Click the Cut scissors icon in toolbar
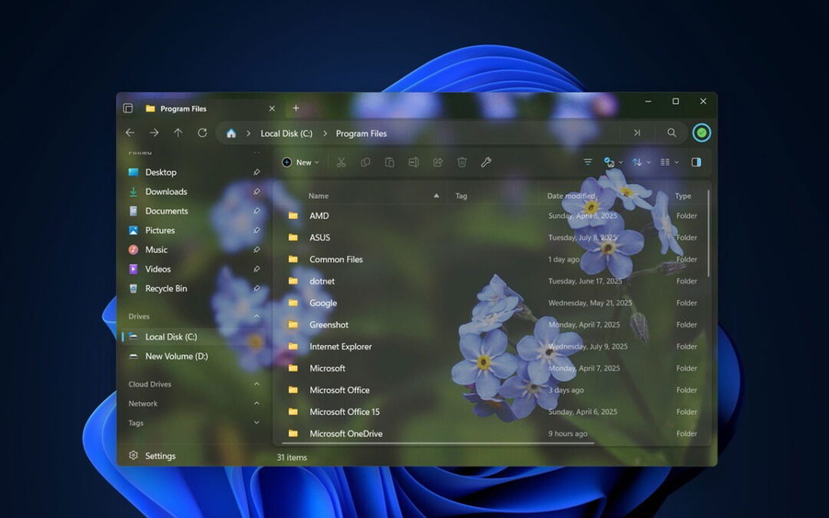Viewport: 829px width, 518px height. click(x=342, y=163)
